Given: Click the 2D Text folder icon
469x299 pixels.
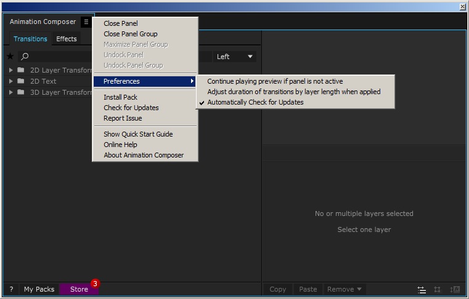Looking at the screenshot, I should pos(20,81).
